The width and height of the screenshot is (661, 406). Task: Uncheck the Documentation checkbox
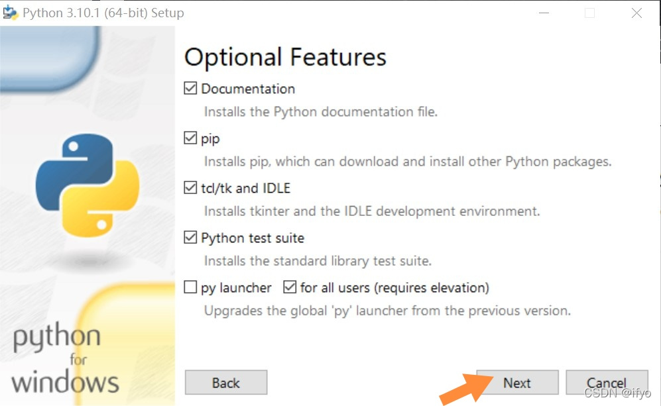(x=189, y=88)
